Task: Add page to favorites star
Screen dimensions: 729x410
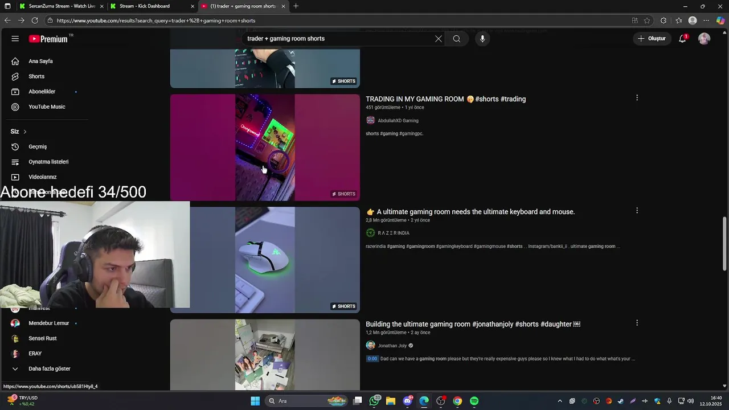Action: click(x=647, y=20)
